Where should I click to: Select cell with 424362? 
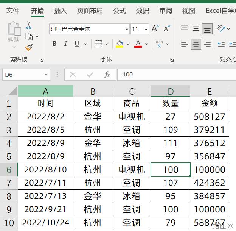(210, 183)
